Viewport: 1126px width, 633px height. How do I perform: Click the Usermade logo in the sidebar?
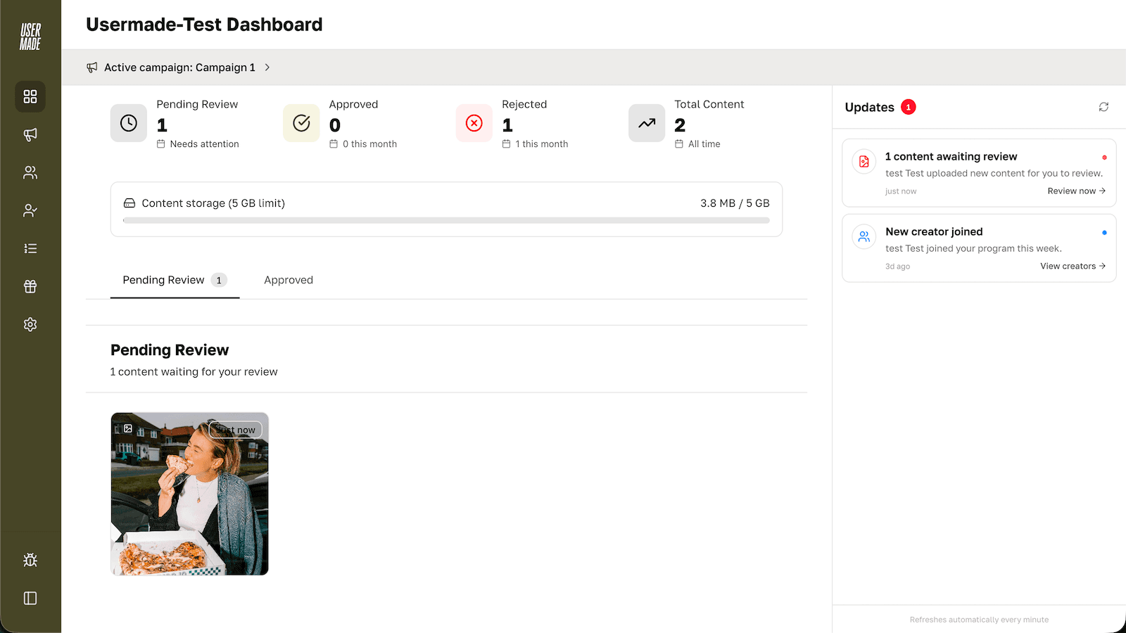click(x=30, y=35)
